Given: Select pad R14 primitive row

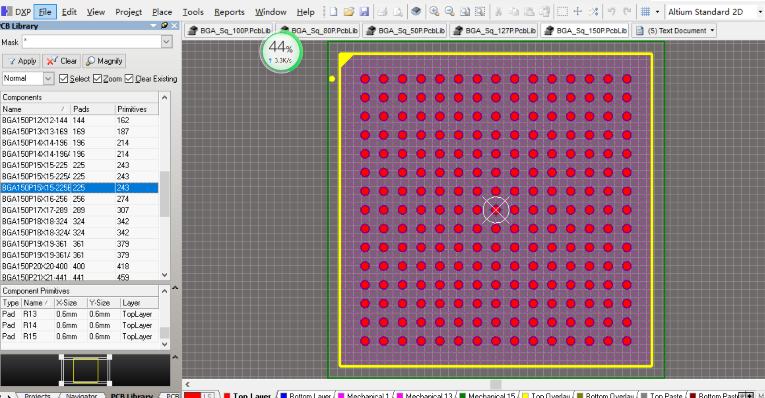Looking at the screenshot, I should pyautogui.click(x=79, y=325).
